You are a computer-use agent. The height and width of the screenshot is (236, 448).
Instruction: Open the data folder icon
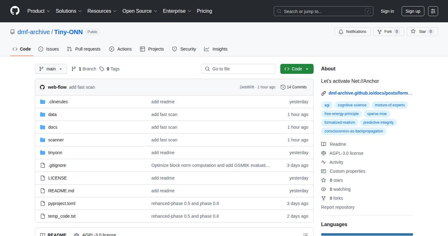43,114
